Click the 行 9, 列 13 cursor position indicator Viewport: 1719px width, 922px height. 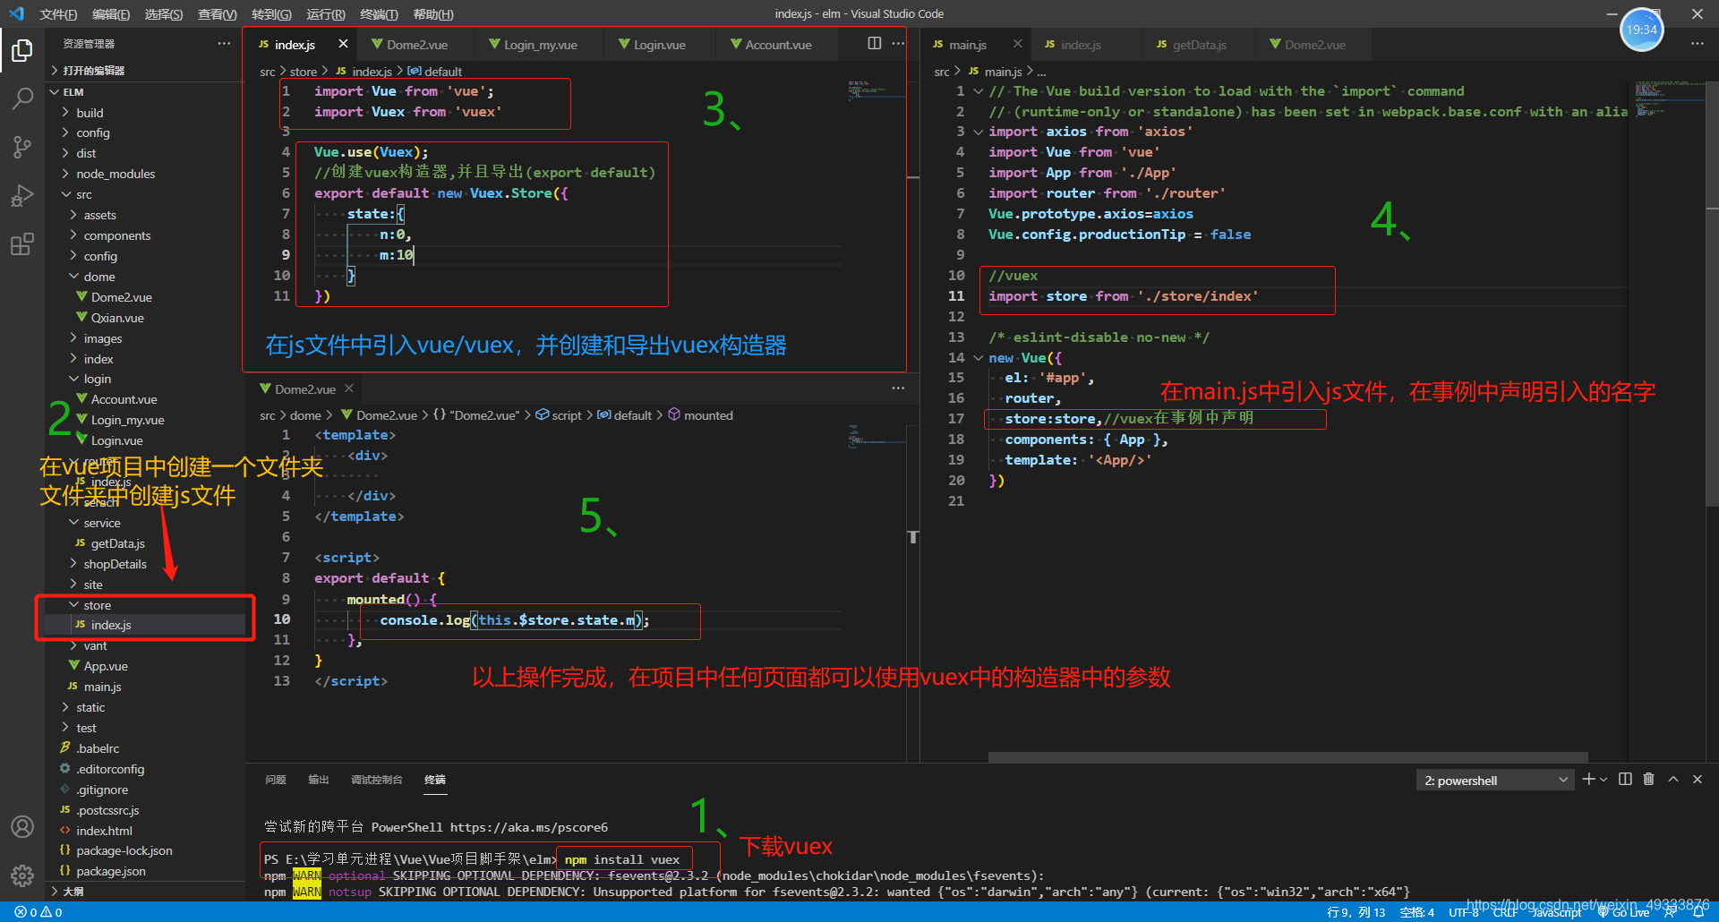[x=1356, y=912]
